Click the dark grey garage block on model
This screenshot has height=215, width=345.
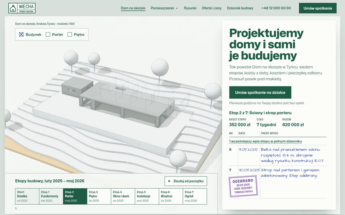[x=77, y=87]
